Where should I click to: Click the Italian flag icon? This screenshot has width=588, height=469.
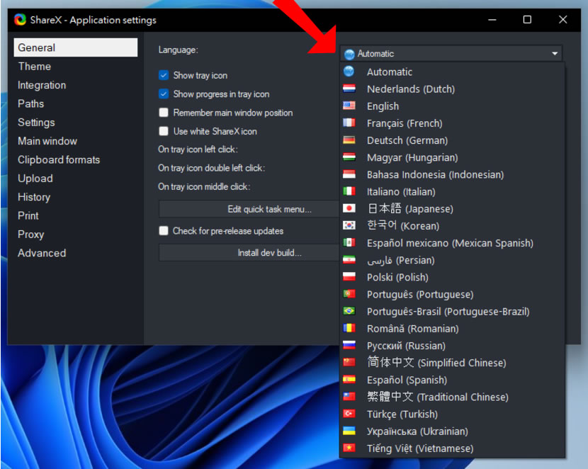(349, 191)
